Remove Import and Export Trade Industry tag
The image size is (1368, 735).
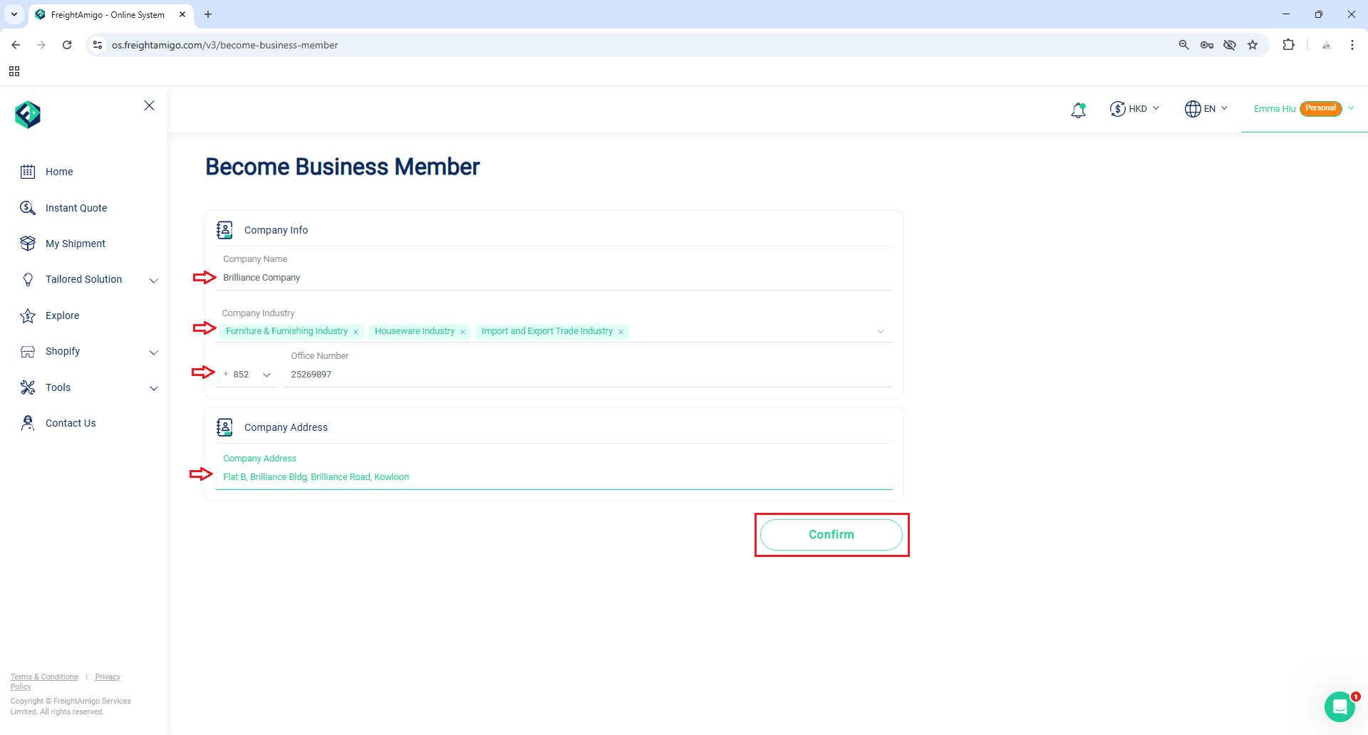621,332
